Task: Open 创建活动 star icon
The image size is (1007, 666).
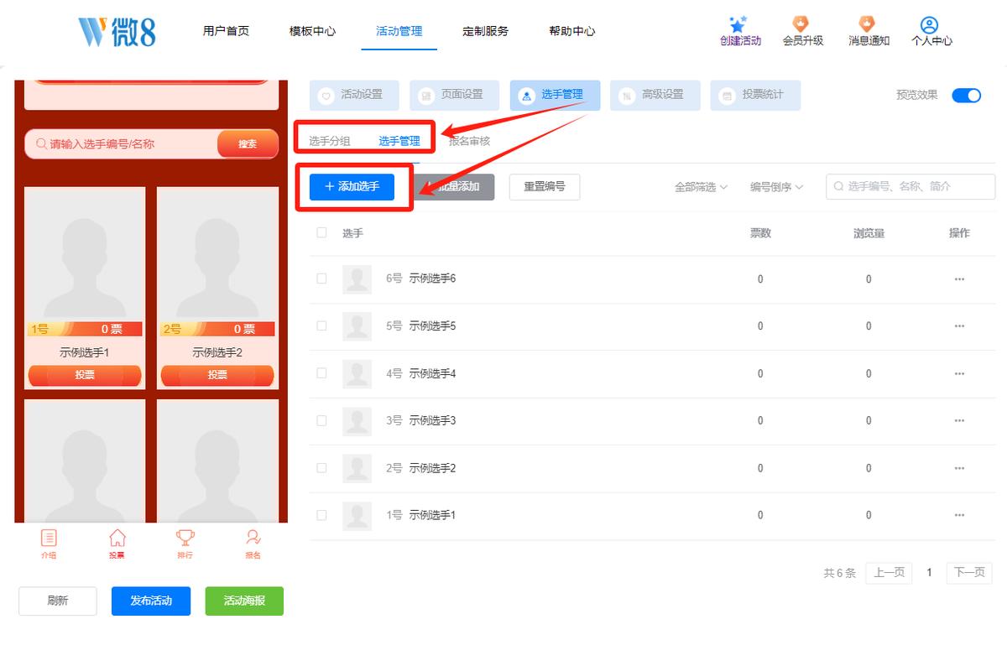Action: coord(738,23)
